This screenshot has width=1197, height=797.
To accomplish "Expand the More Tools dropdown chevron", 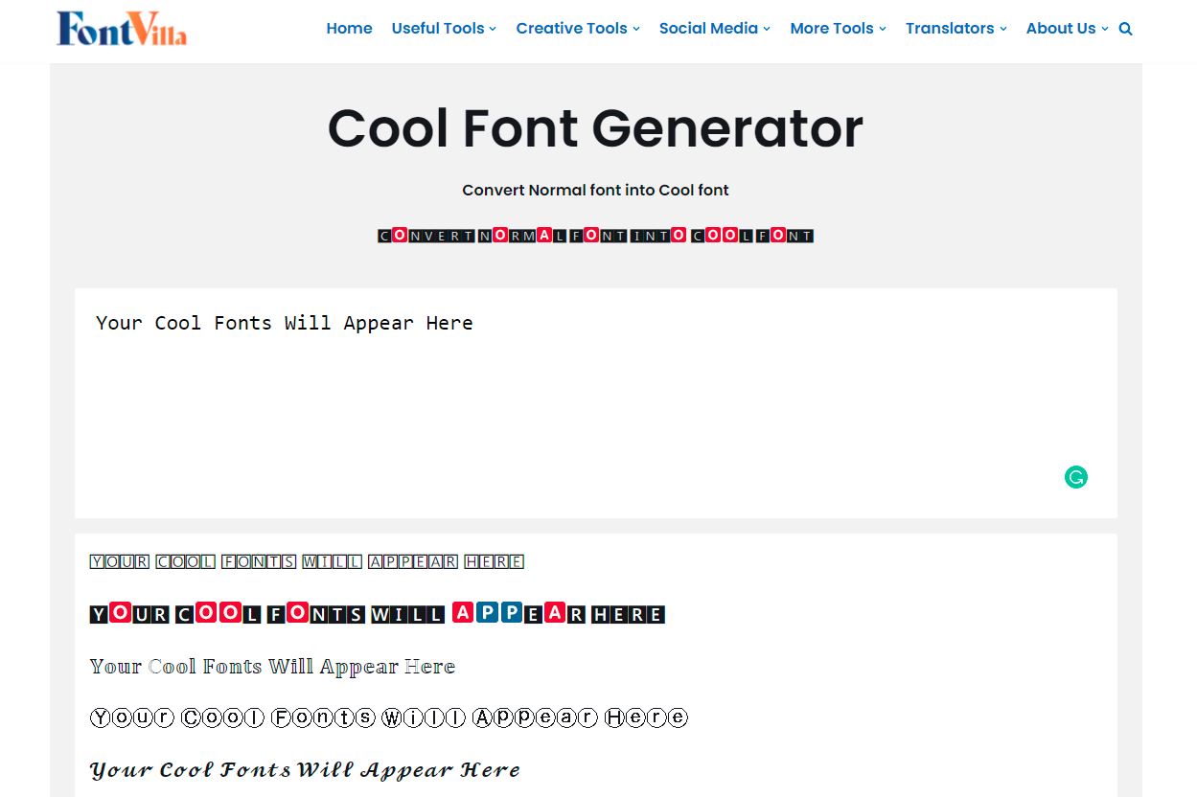I will point(882,30).
